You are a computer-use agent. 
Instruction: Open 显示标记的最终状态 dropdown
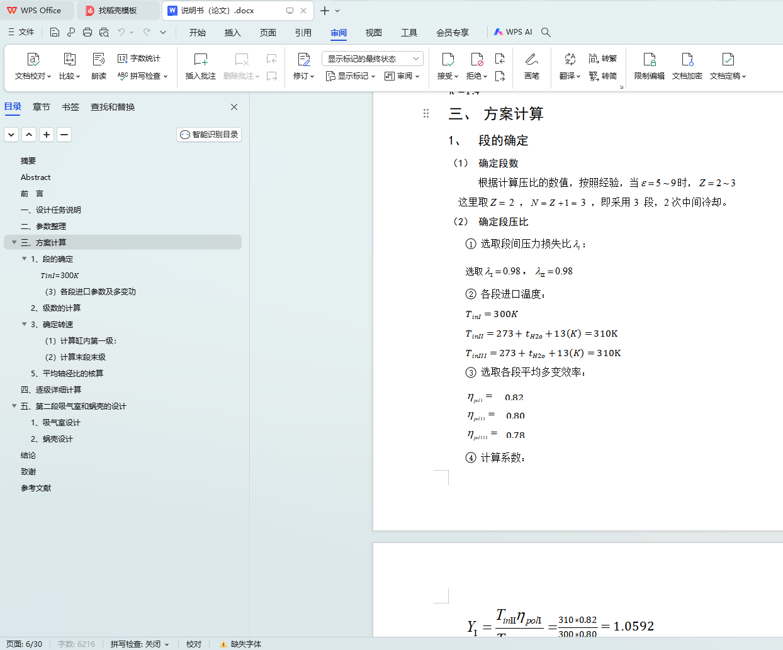click(373, 59)
